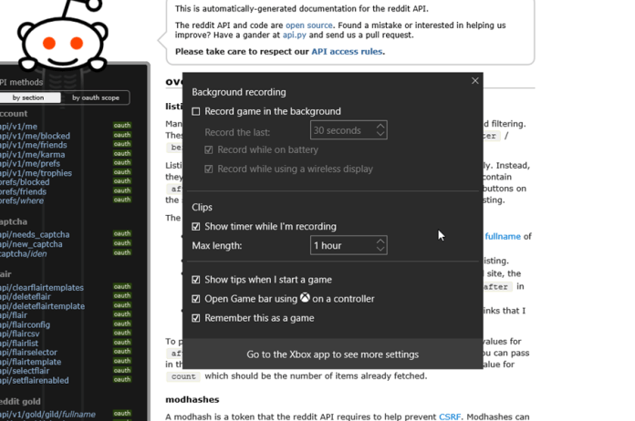Open api/v1/me/friends sidebar entry

(34, 145)
